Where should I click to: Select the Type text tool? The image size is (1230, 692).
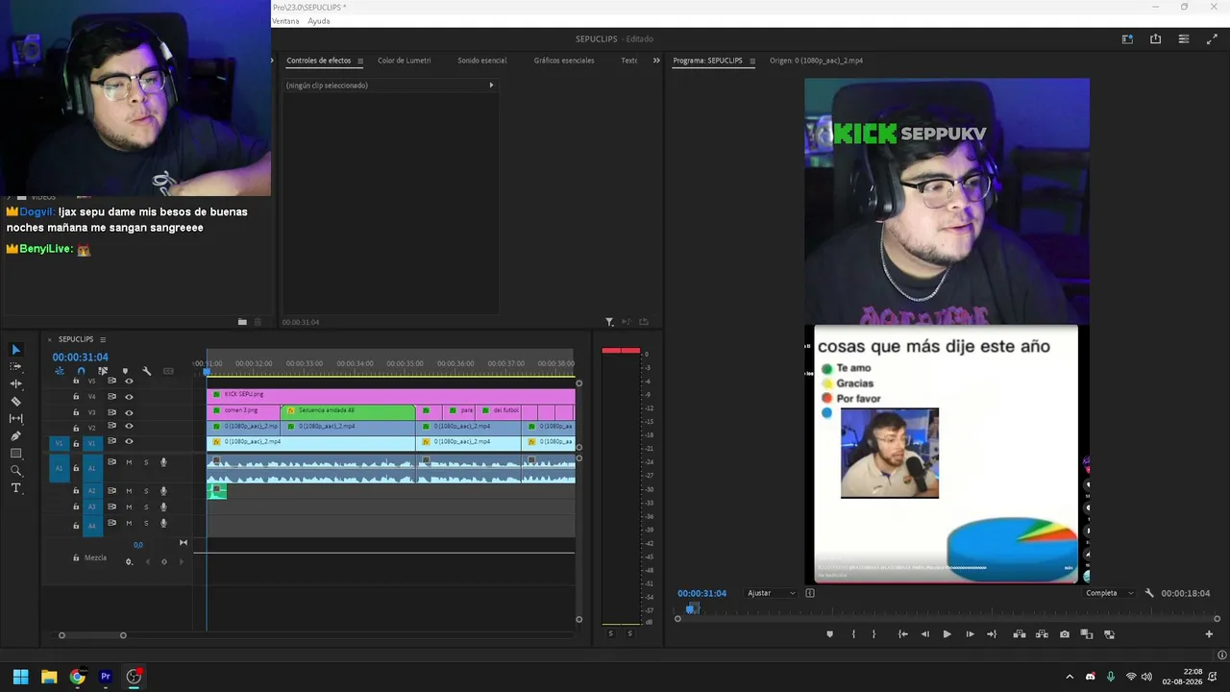[x=15, y=488]
